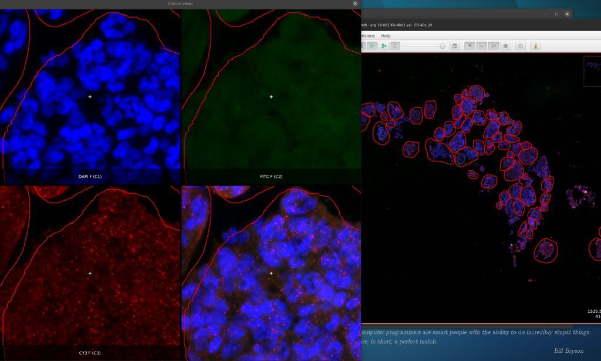601x361 pixels.
Task: Maximize the QuPath window
Action: tap(556, 14)
